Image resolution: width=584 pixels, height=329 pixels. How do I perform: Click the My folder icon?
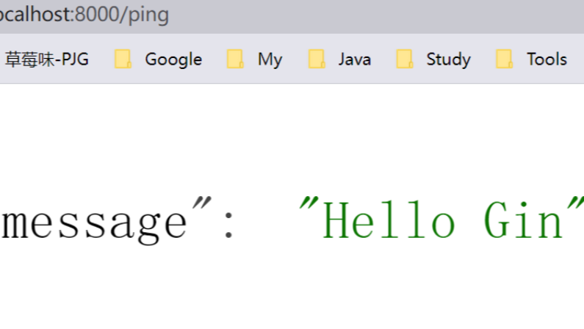[235, 59]
